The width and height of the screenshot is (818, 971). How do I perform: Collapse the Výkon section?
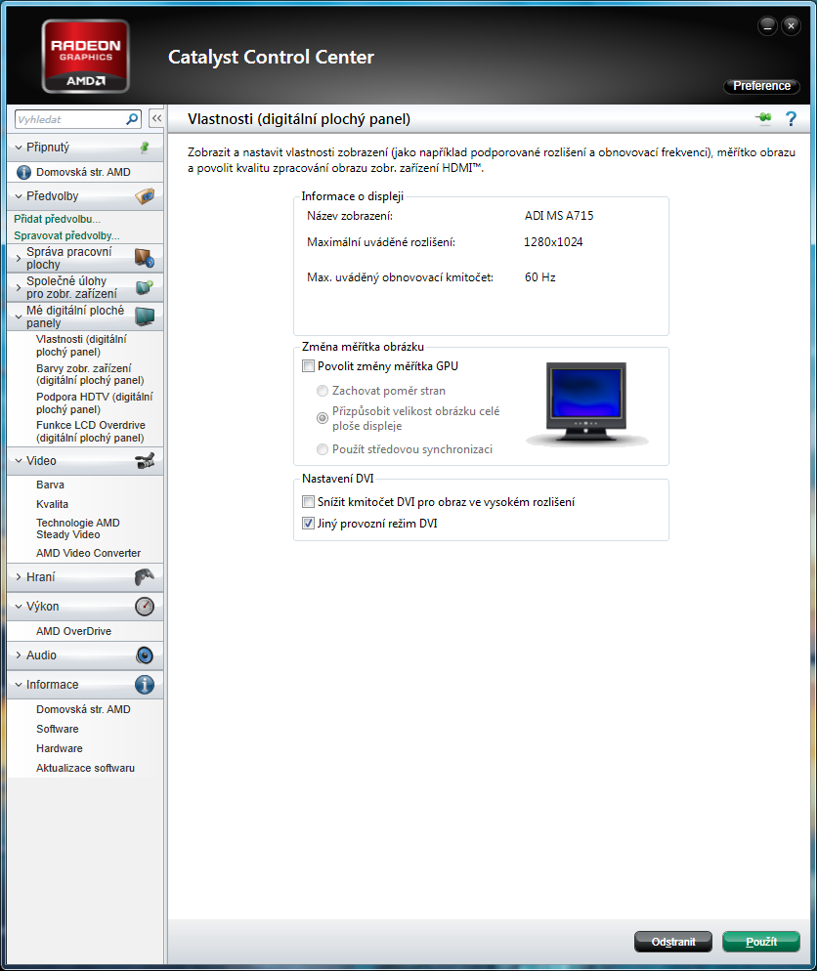click(x=19, y=607)
